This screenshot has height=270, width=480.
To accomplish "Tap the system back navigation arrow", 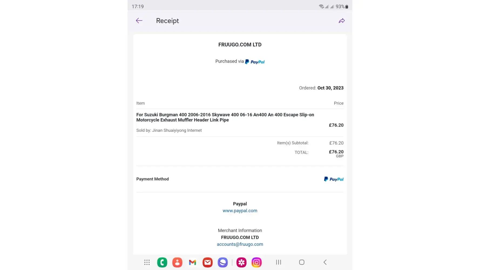I will 325,262.
